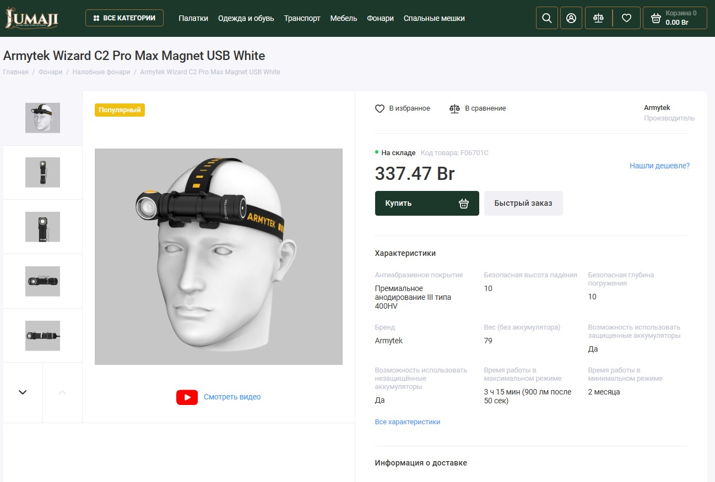Click the Armytek manufacturer link

click(x=657, y=108)
